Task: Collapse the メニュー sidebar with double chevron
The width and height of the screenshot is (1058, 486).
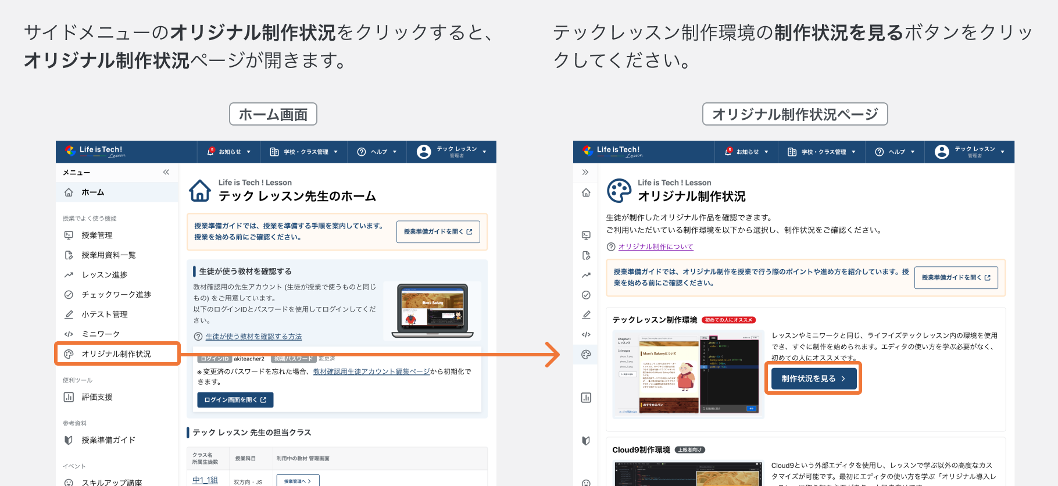Action: tap(166, 172)
